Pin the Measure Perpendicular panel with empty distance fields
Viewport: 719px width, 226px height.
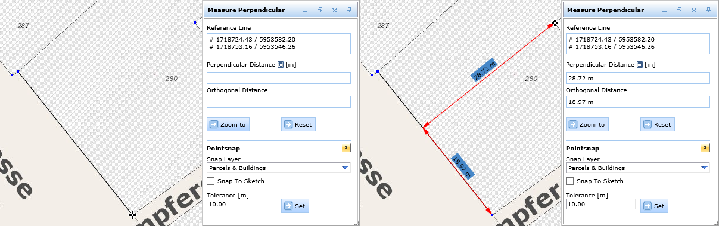(x=350, y=10)
